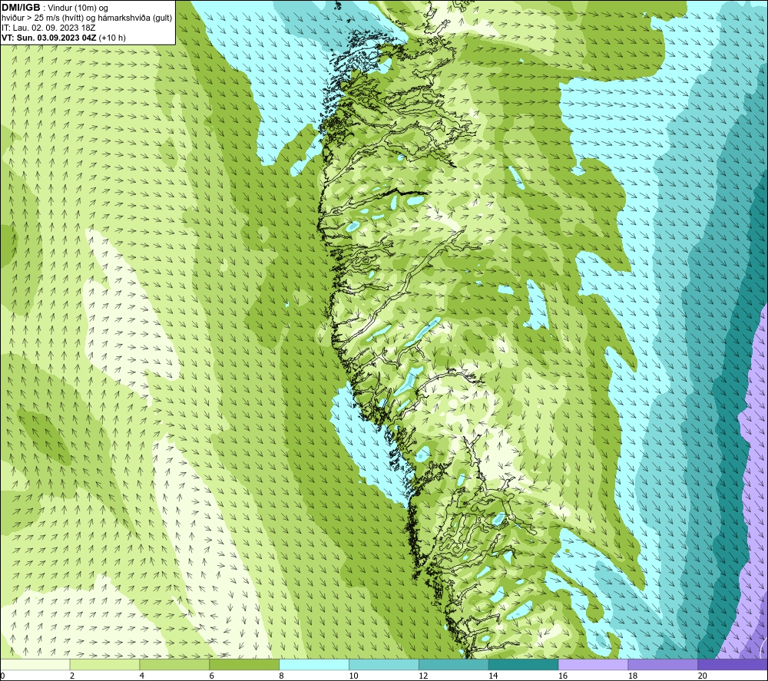Screen dimensions: 768x681
Task: Click the DMI/IGB title text
Action: 21,8
